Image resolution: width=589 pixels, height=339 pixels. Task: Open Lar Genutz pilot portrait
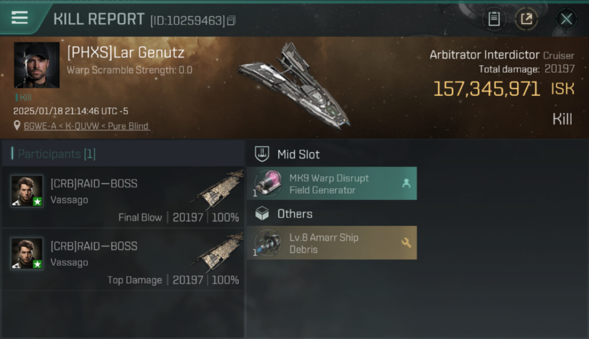37,65
